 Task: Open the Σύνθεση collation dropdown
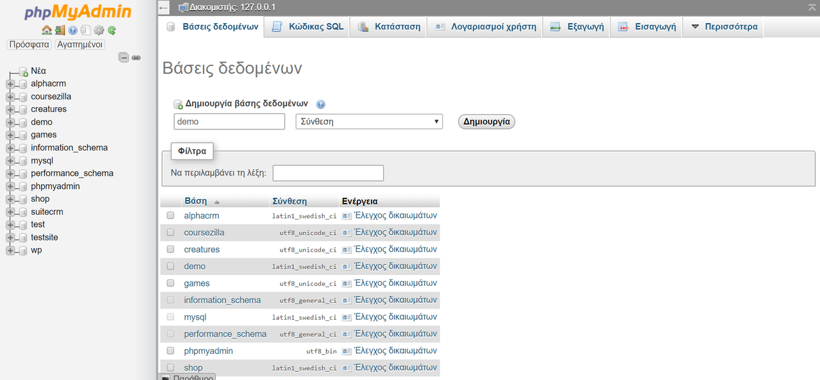pyautogui.click(x=369, y=122)
